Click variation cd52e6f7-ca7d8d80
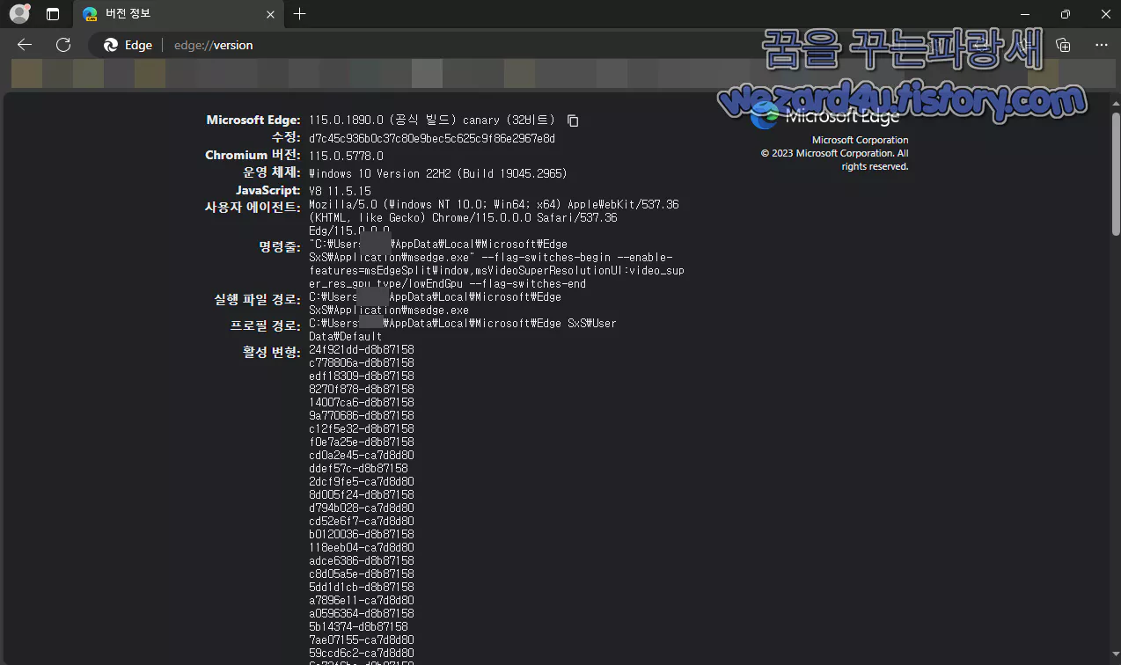Viewport: 1121px width, 665px height. tap(362, 521)
